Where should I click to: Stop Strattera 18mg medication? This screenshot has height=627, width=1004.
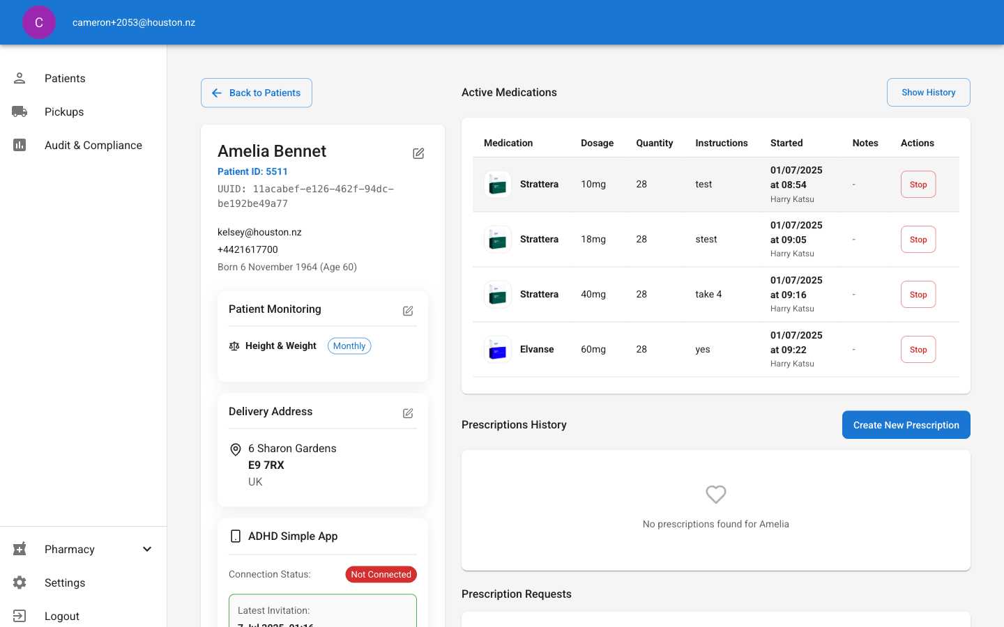pos(918,240)
